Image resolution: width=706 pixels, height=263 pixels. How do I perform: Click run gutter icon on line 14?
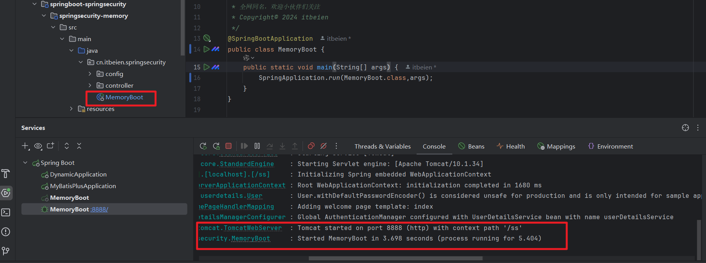click(x=207, y=49)
